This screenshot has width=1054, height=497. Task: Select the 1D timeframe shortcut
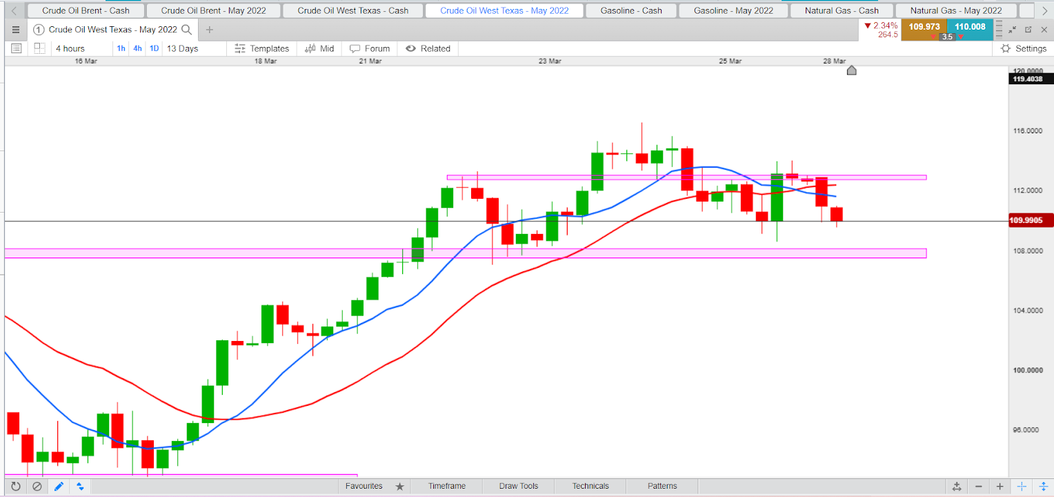click(155, 48)
